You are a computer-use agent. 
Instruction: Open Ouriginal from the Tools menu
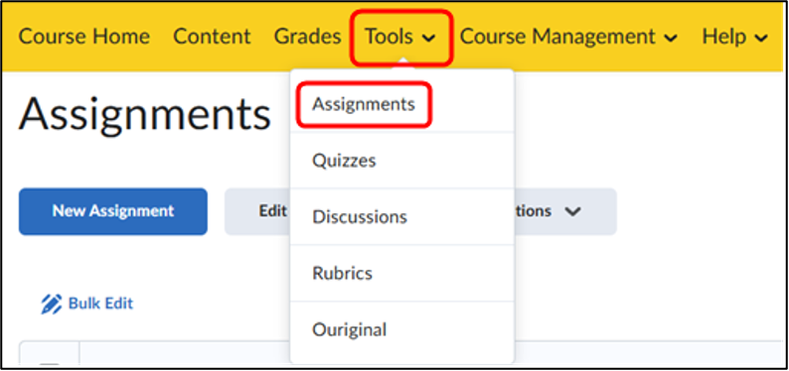click(x=349, y=330)
